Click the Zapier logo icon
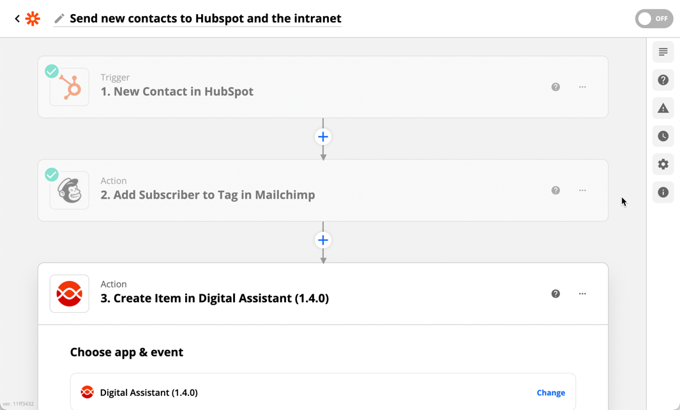 click(33, 19)
